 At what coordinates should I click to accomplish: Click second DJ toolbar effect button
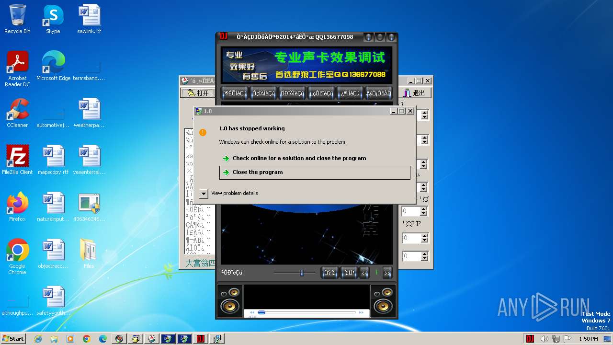[264, 93]
